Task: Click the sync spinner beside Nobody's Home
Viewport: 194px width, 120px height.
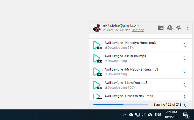Action: (x=185, y=45)
